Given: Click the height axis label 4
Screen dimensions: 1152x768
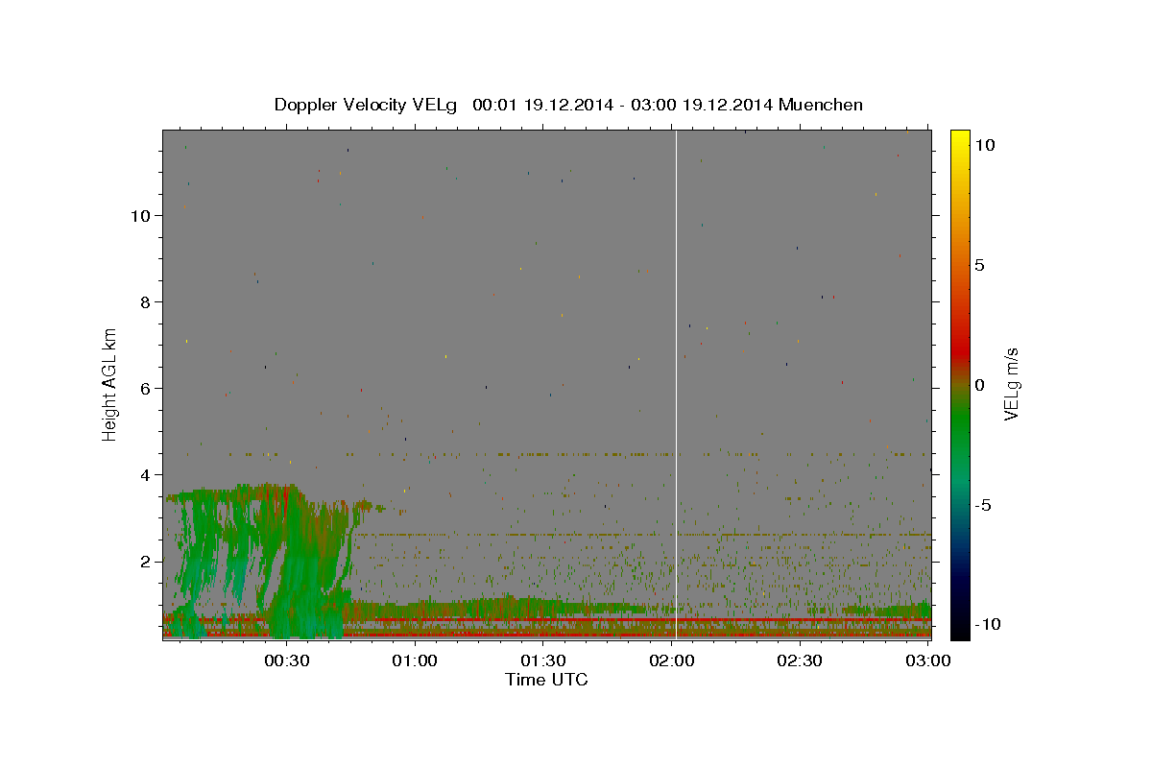Looking at the screenshot, I should pyautogui.click(x=146, y=474).
